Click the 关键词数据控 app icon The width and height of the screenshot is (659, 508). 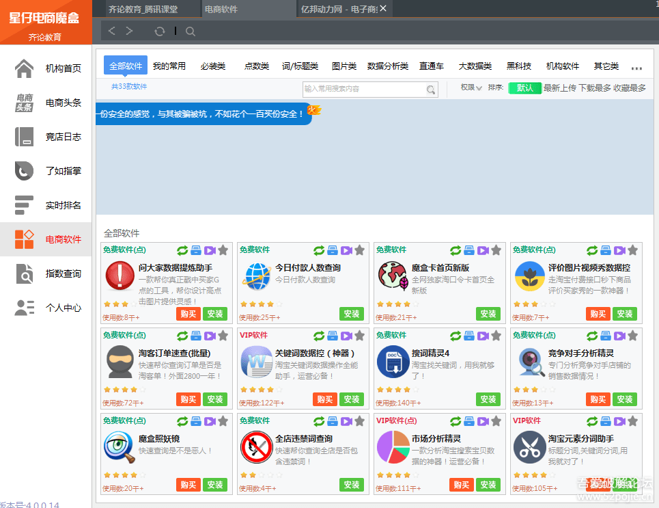pyautogui.click(x=257, y=362)
